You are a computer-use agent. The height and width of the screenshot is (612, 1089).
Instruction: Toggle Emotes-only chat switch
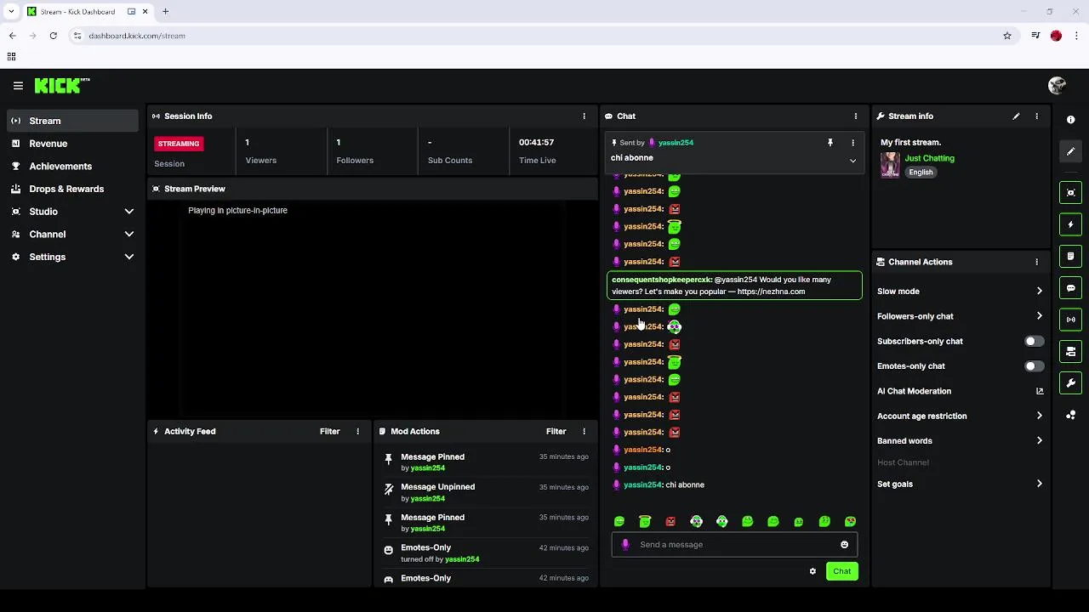1034,366
